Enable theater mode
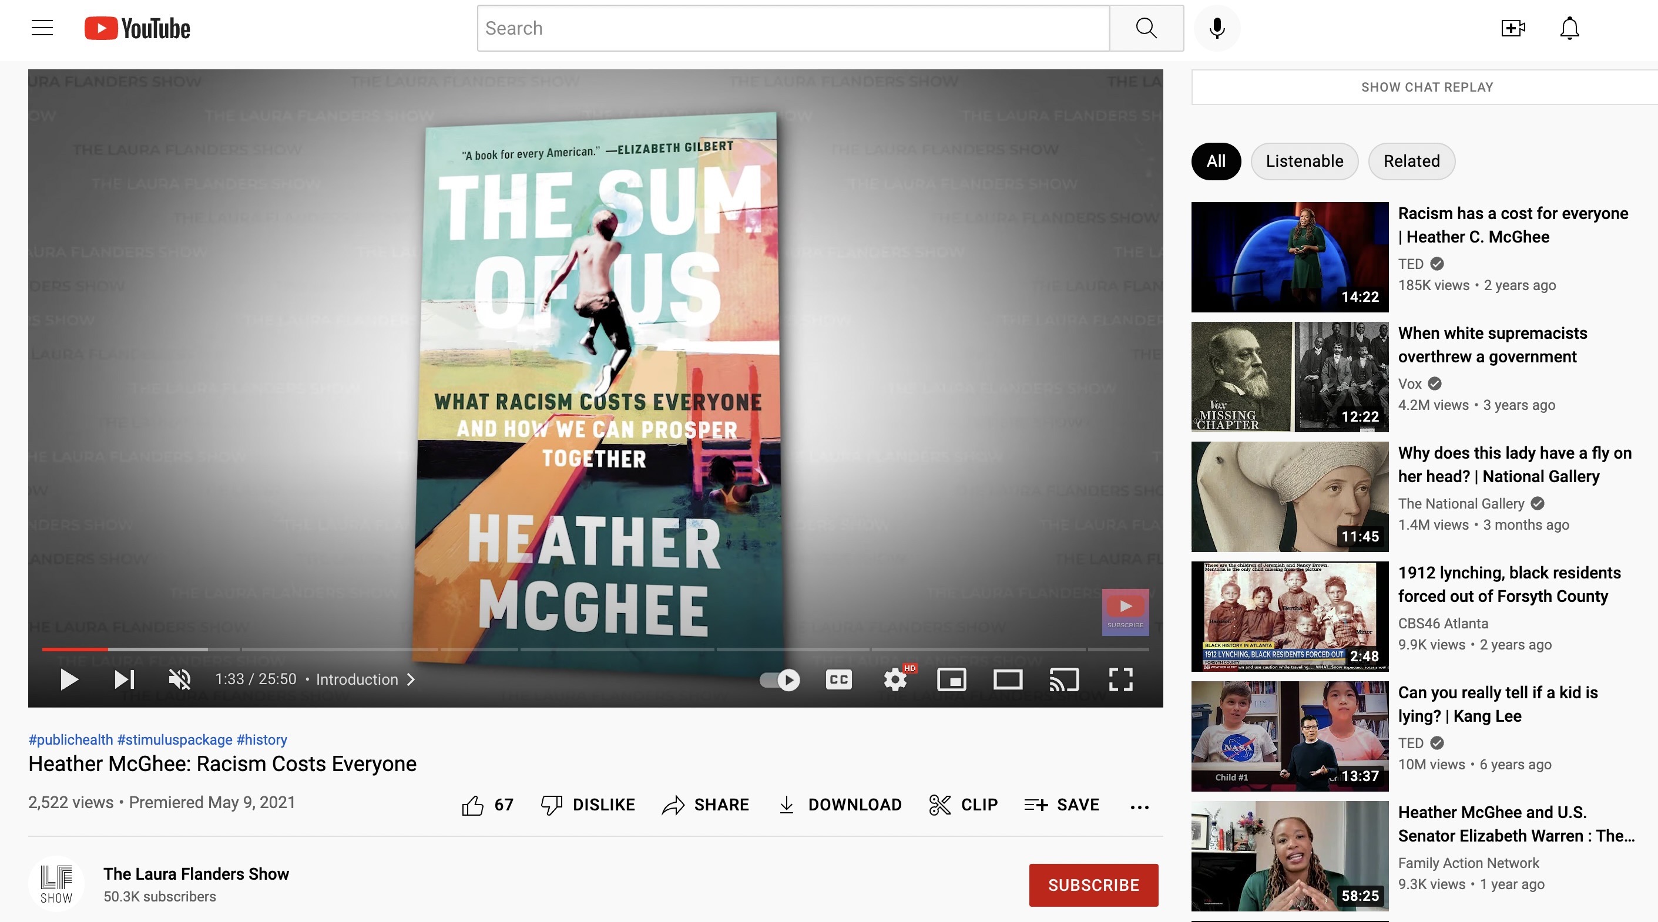1658x922 pixels. (x=1007, y=680)
